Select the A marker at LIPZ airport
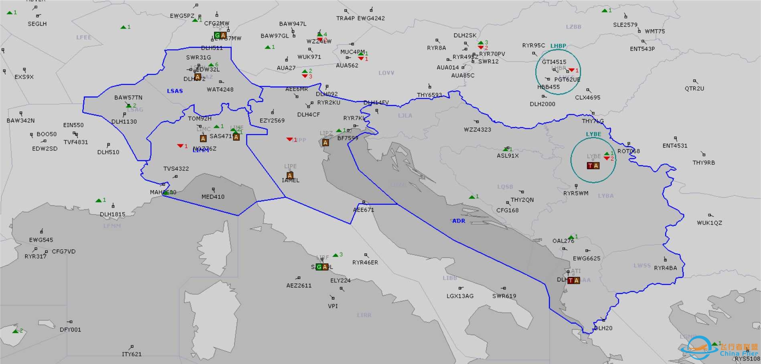Viewport: 761px width, 364px height. [x=326, y=143]
